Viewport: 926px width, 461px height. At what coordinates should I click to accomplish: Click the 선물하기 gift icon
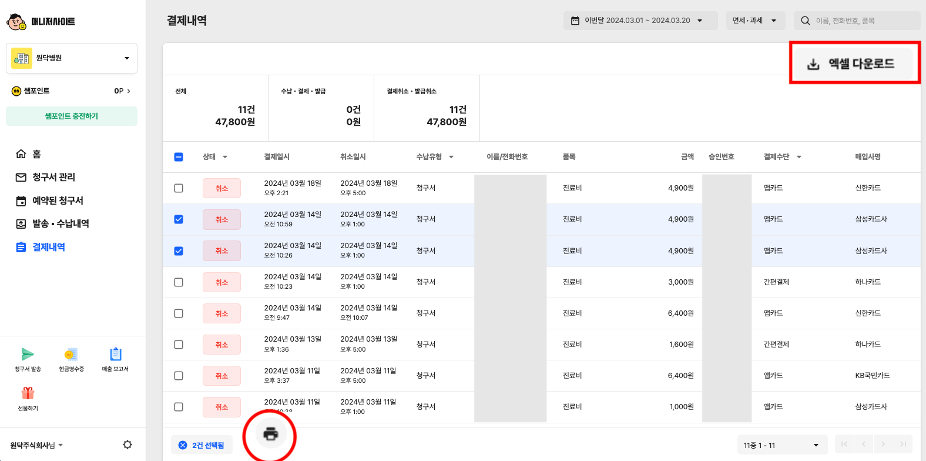28,393
